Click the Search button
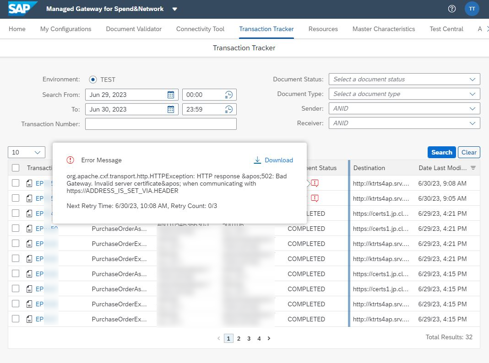This screenshot has width=489, height=363. coord(441,152)
